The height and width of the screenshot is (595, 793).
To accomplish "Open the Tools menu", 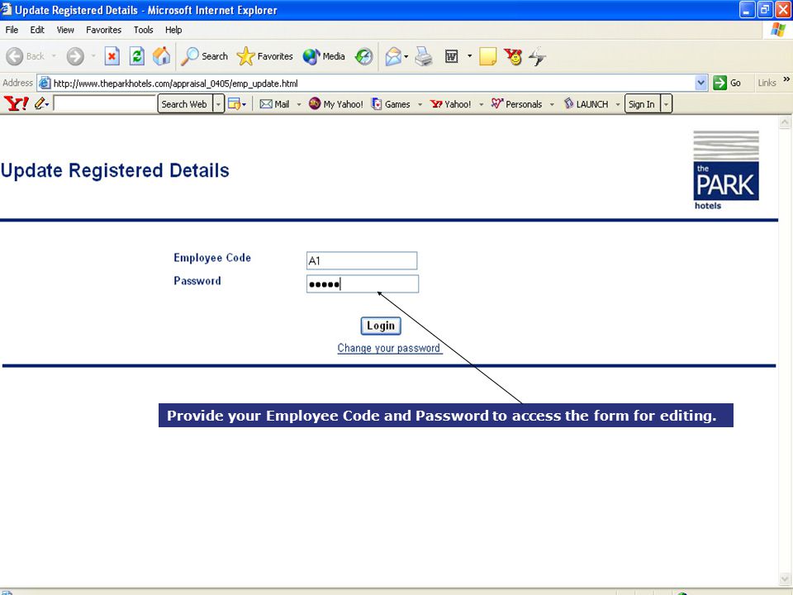I will click(143, 30).
